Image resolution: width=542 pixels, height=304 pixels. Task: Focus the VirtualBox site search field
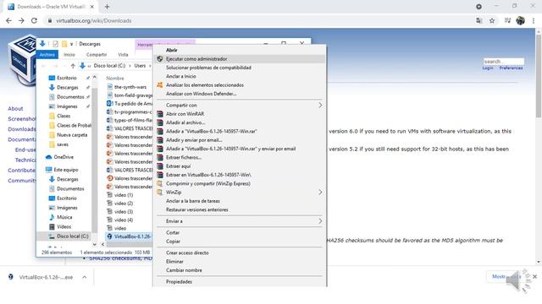point(503,62)
